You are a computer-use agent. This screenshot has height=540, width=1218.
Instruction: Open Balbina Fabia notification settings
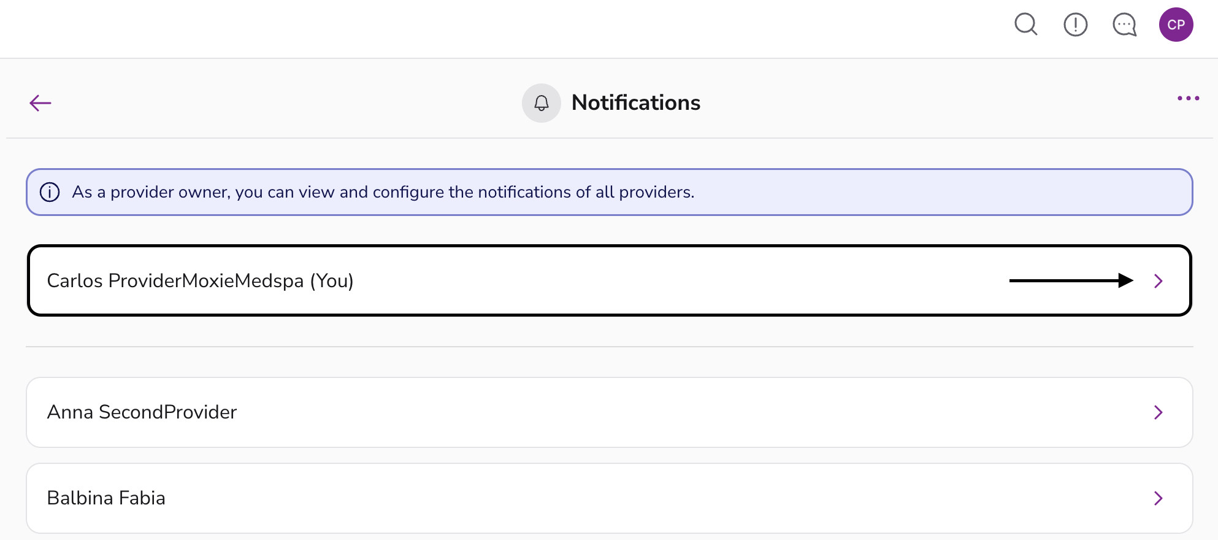coord(106,498)
